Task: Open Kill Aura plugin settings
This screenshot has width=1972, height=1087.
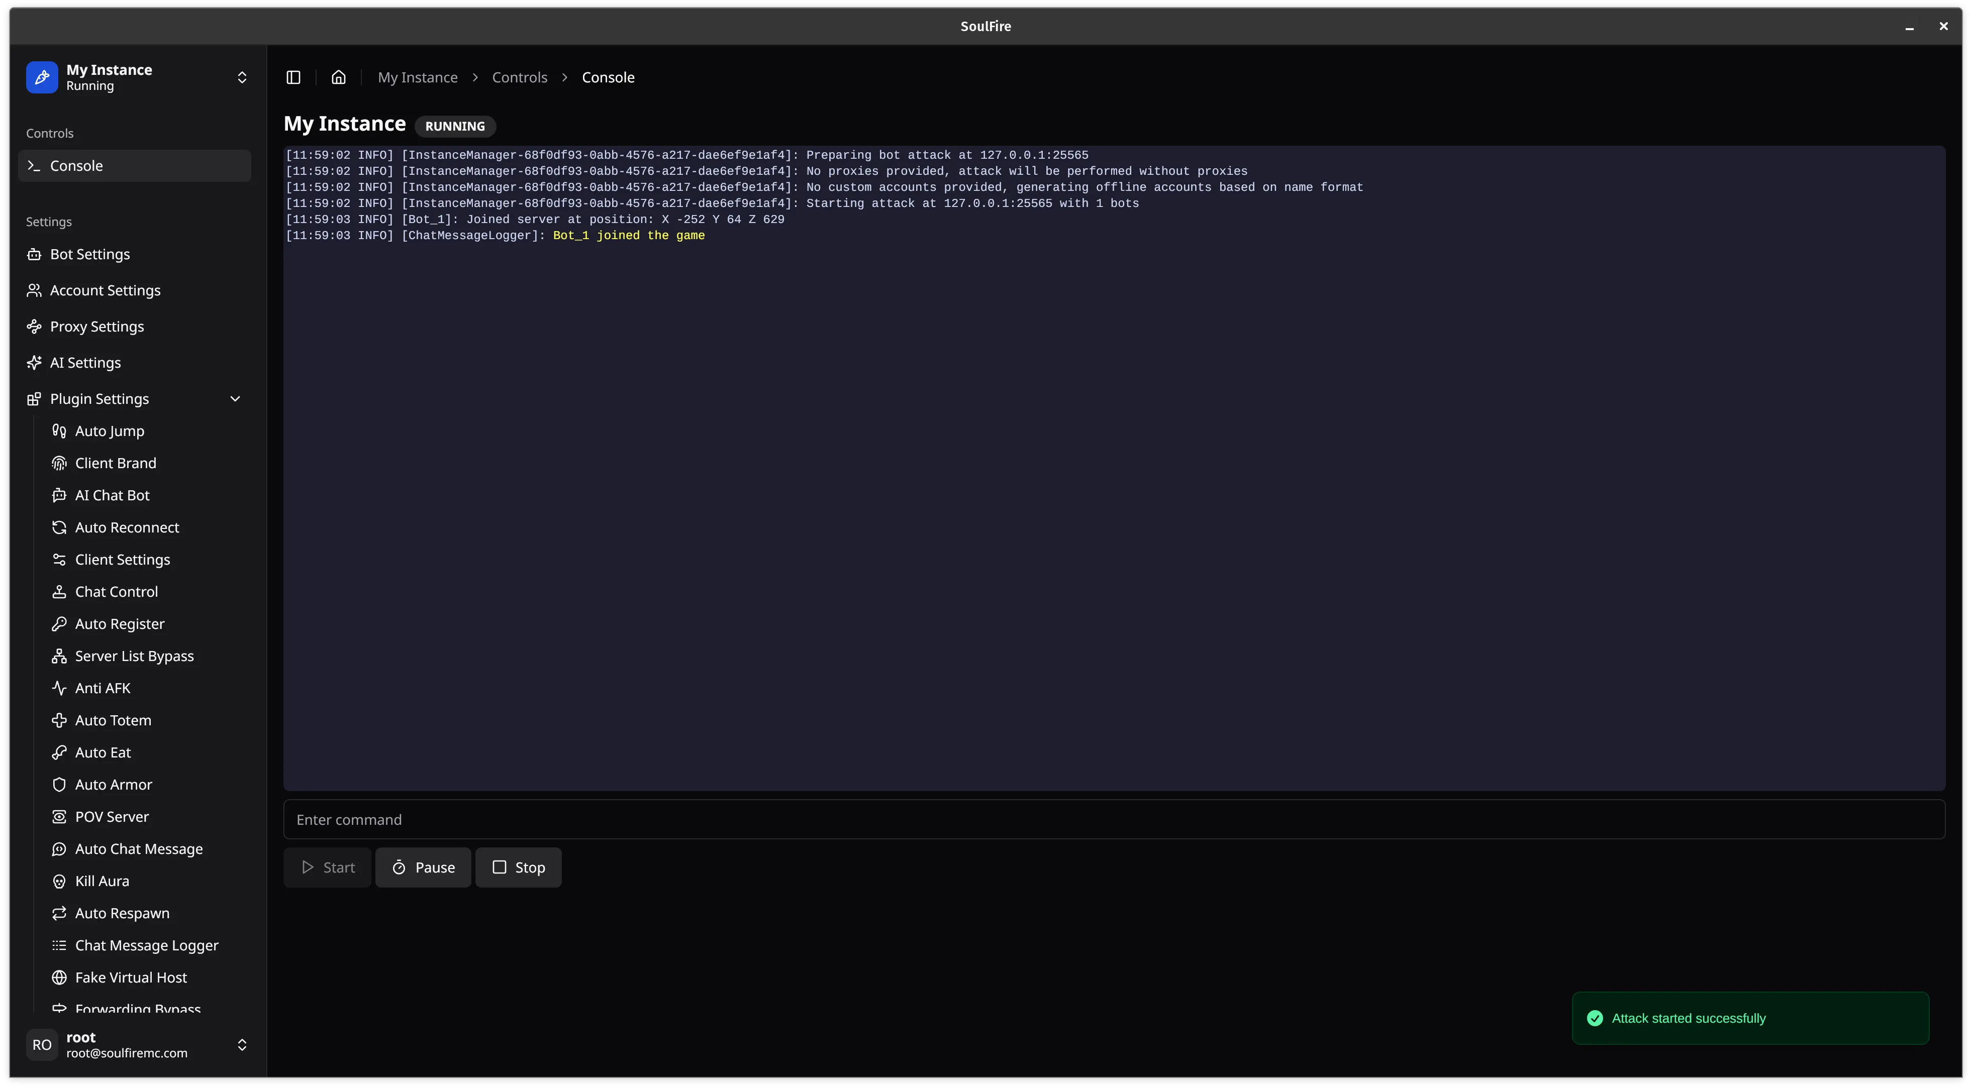Action: [102, 881]
